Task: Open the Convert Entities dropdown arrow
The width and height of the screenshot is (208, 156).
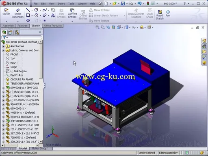Action: tap(72, 22)
